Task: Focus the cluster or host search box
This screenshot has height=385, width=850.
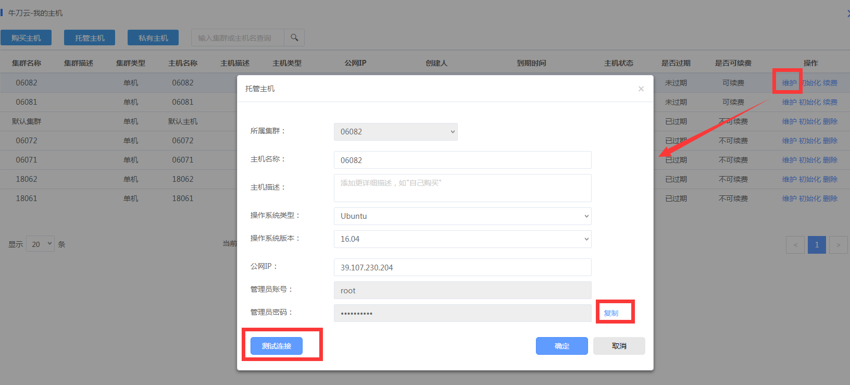Action: click(238, 38)
